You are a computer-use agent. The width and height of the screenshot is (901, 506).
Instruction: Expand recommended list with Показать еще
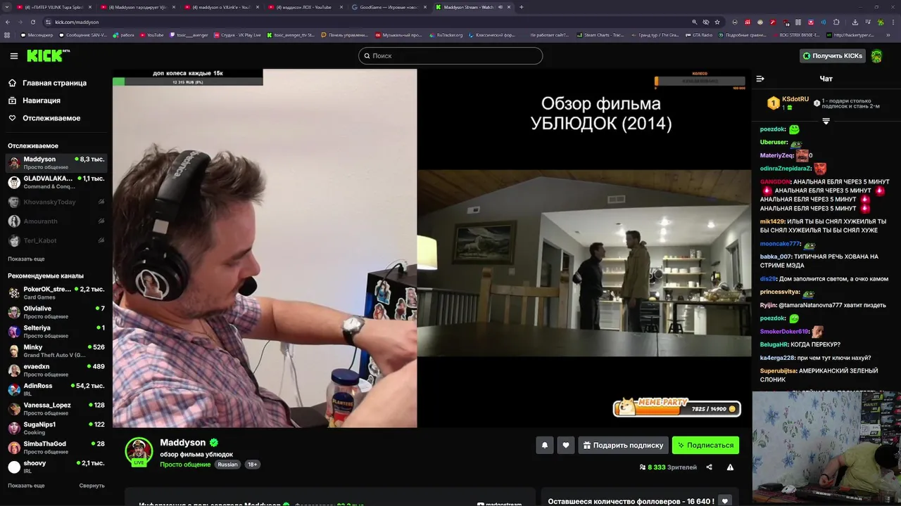tap(26, 486)
